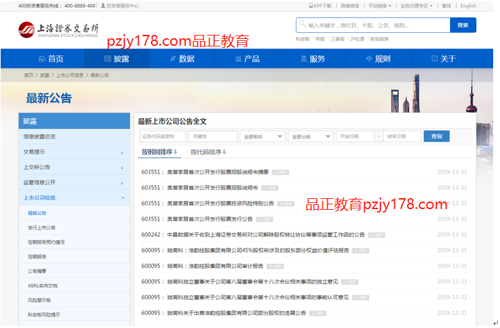
Task: Click 三季报 hot search link
Action: coord(337,39)
